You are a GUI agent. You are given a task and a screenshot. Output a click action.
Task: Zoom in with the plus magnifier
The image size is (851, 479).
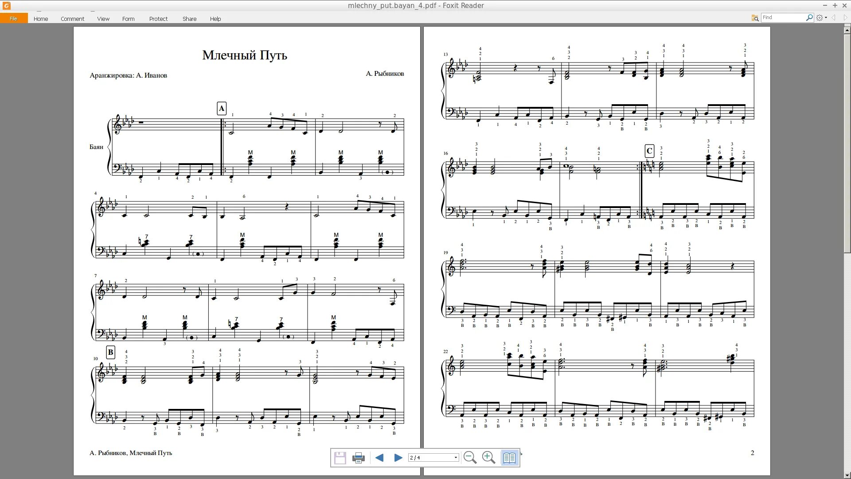pos(488,458)
